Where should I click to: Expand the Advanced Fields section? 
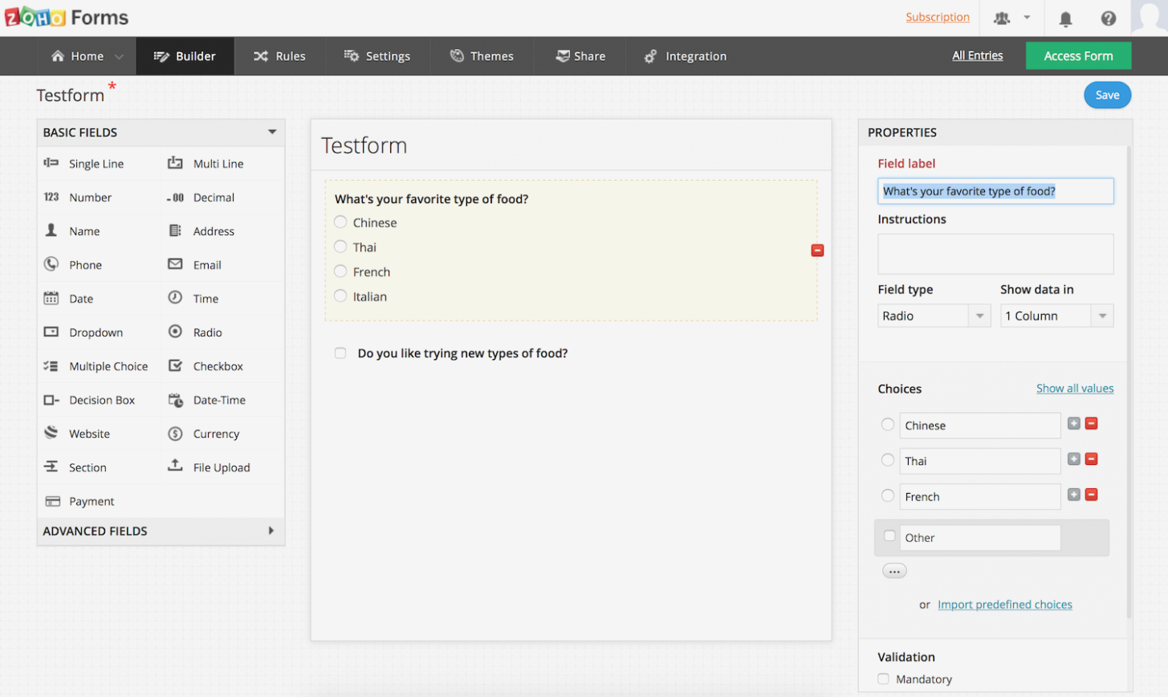point(161,531)
